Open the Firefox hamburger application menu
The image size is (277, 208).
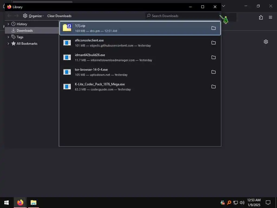coord(271,17)
